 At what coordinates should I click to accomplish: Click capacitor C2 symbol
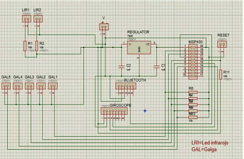[122, 67]
